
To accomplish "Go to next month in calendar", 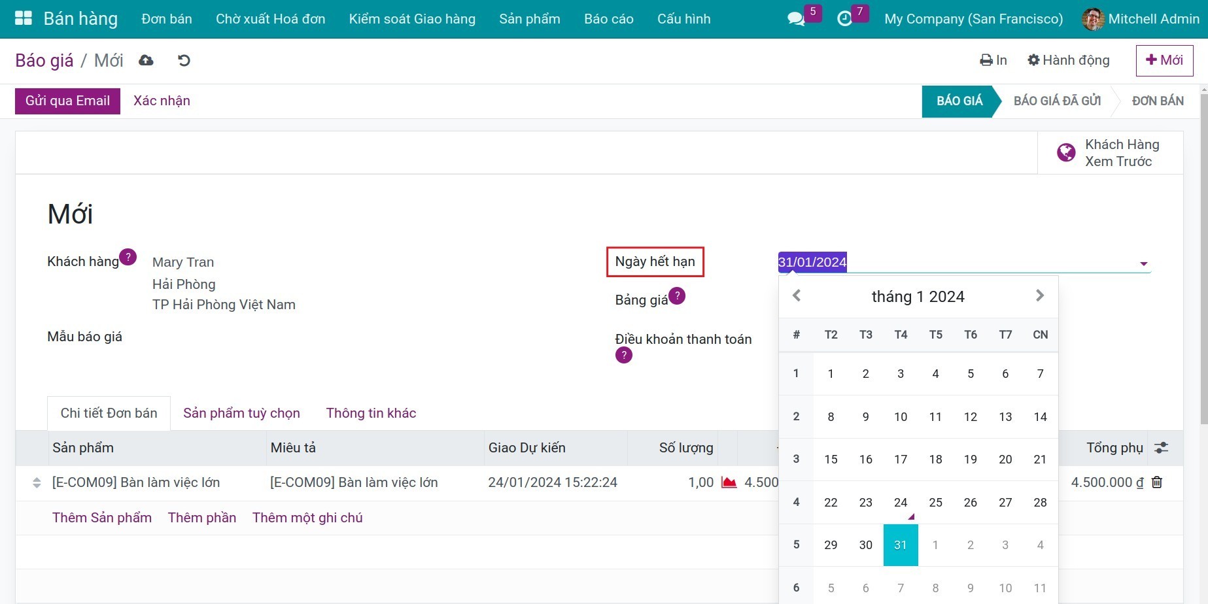I will pos(1039,296).
